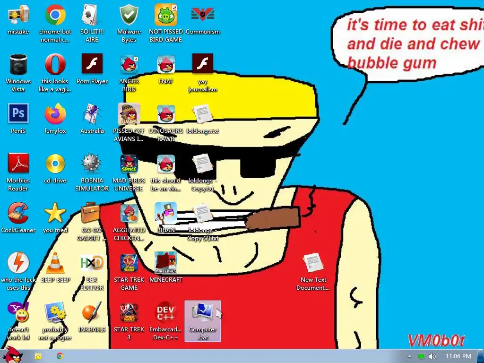Open the volume speaker tray icon
The height and width of the screenshot is (363, 484).
click(x=432, y=356)
